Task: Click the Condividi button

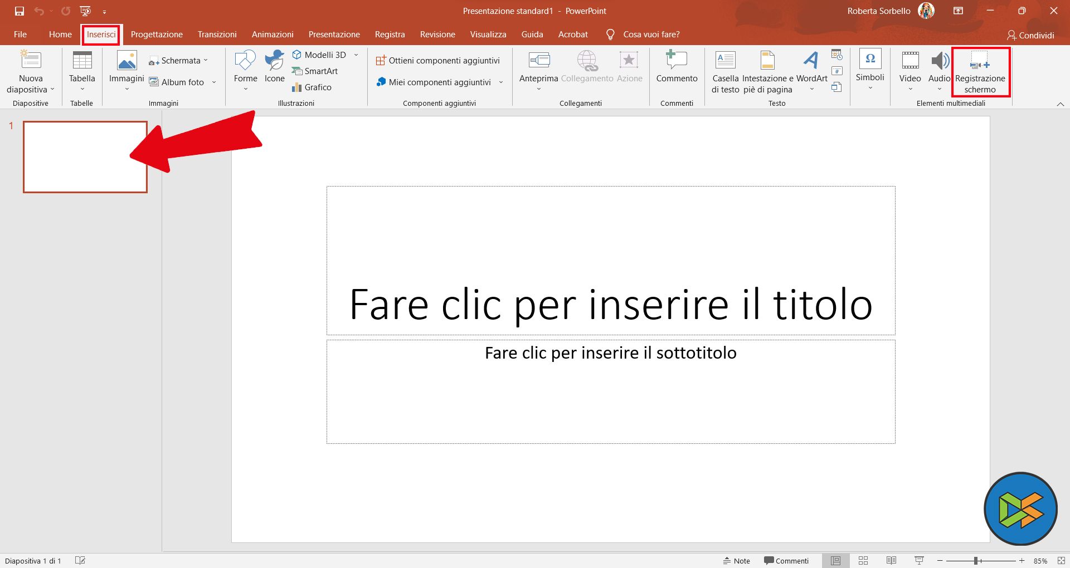Action: [1030, 35]
